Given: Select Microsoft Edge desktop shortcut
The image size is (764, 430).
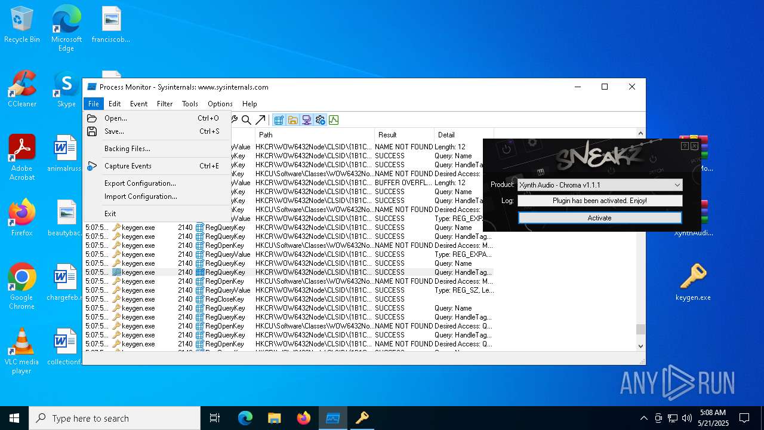Looking at the screenshot, I should (x=66, y=29).
